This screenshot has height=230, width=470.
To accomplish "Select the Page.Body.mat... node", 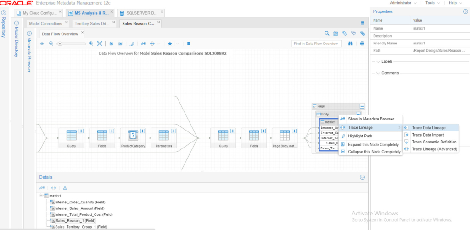I will pos(285,138).
